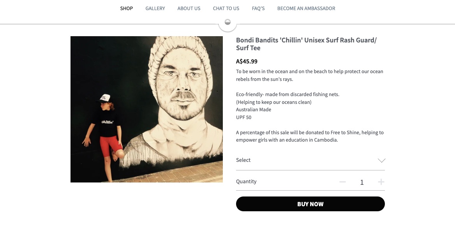Viewport: 455px width, 228px height.
Task: Increase quantity with the plus icon
Action: pyautogui.click(x=381, y=182)
